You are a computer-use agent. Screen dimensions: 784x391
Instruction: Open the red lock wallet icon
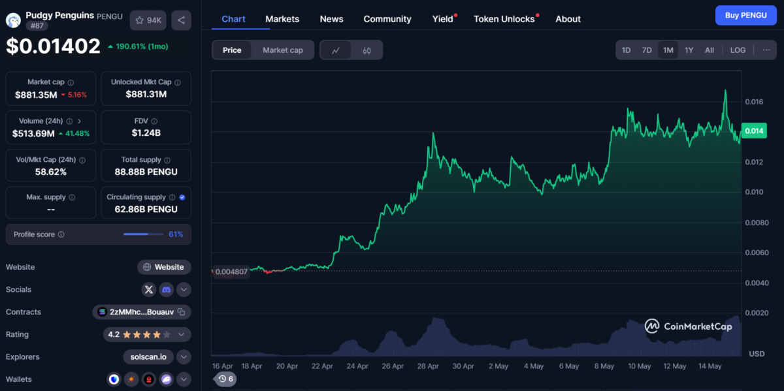[149, 379]
